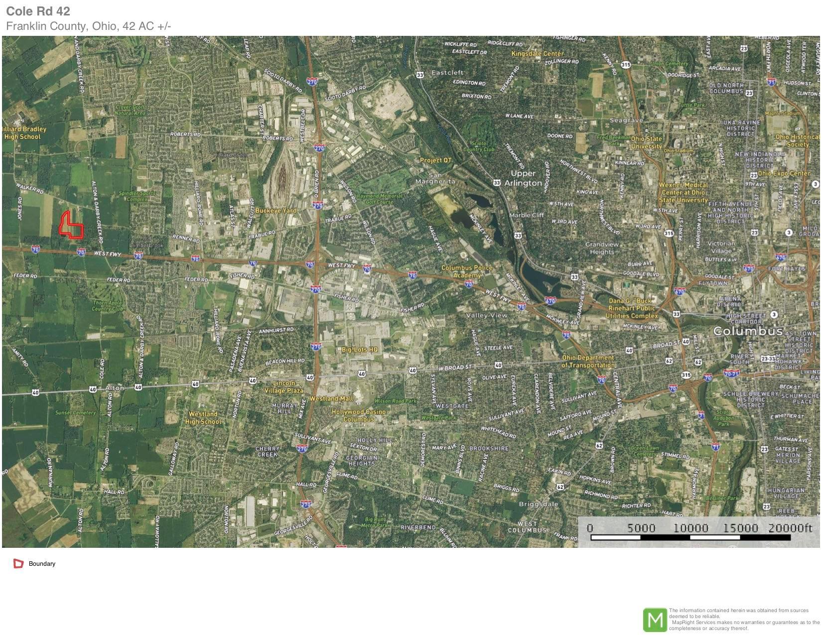Click the 'Sunset Cemetery' label
822x635 pixels.
click(75, 412)
